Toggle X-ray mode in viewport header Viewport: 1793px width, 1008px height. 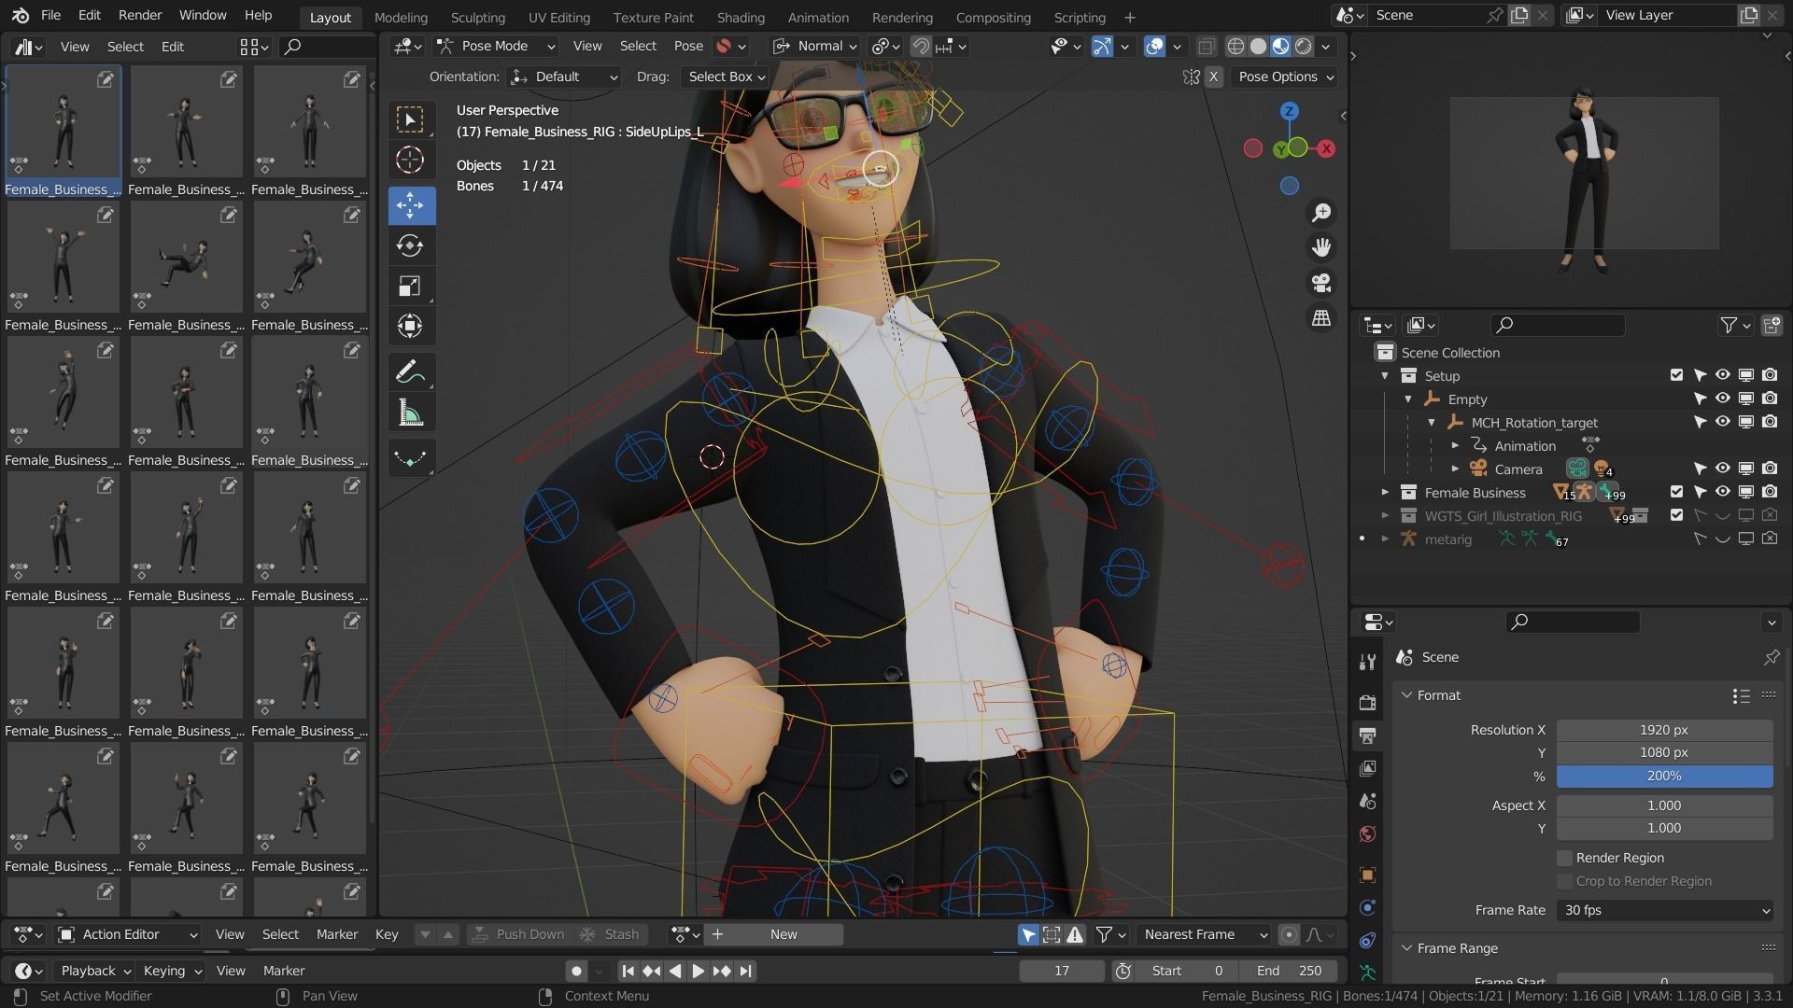1207,46
